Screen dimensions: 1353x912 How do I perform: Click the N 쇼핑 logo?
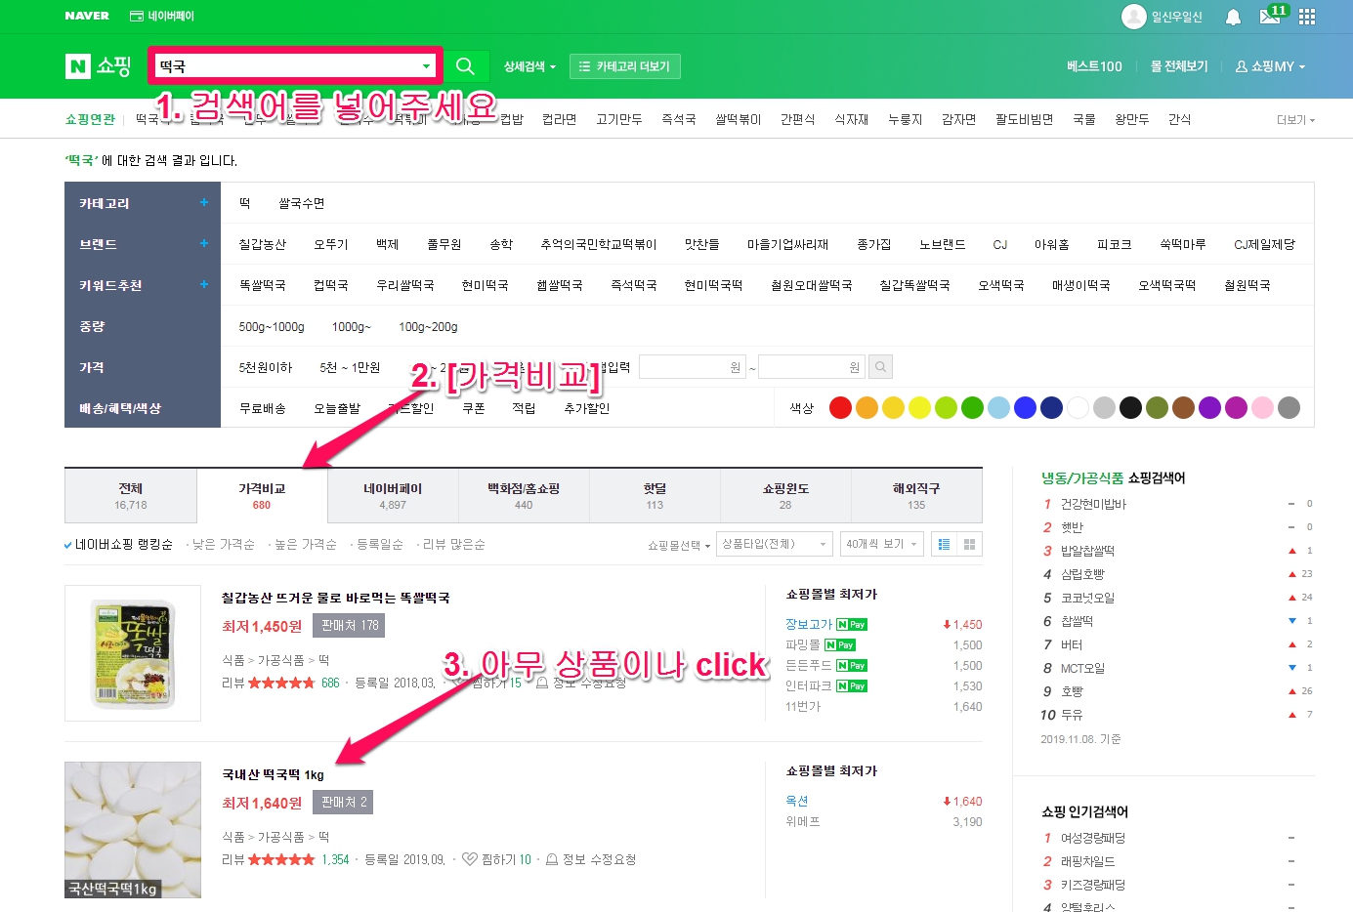98,66
